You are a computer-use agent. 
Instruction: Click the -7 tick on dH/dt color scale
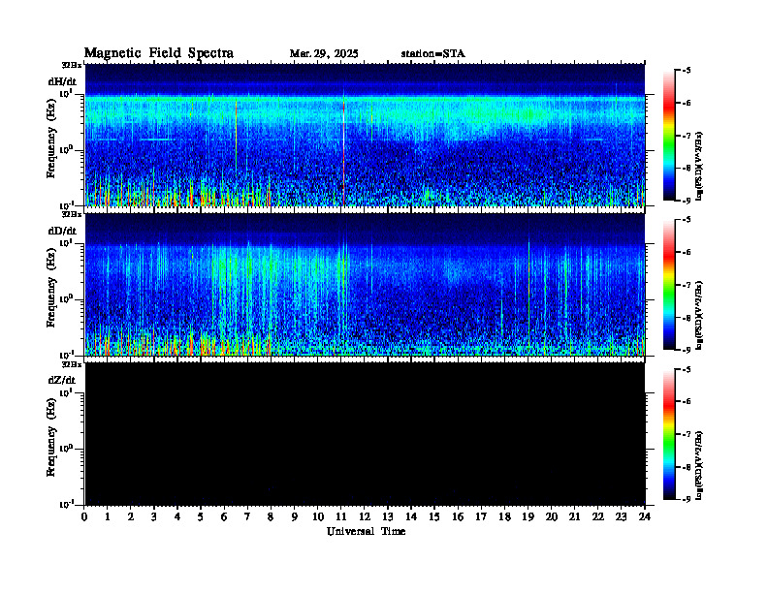[687, 136]
